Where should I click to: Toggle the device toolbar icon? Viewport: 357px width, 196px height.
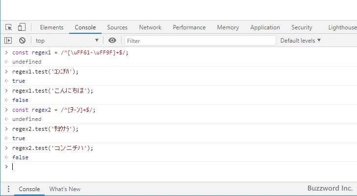[x=22, y=27]
